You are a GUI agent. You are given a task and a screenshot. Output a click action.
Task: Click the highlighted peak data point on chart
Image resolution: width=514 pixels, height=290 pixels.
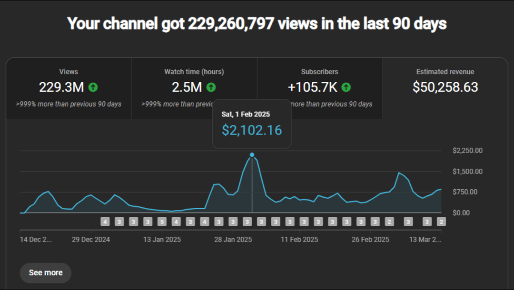tap(252, 155)
